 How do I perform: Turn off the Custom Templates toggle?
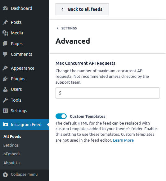tap(61, 116)
